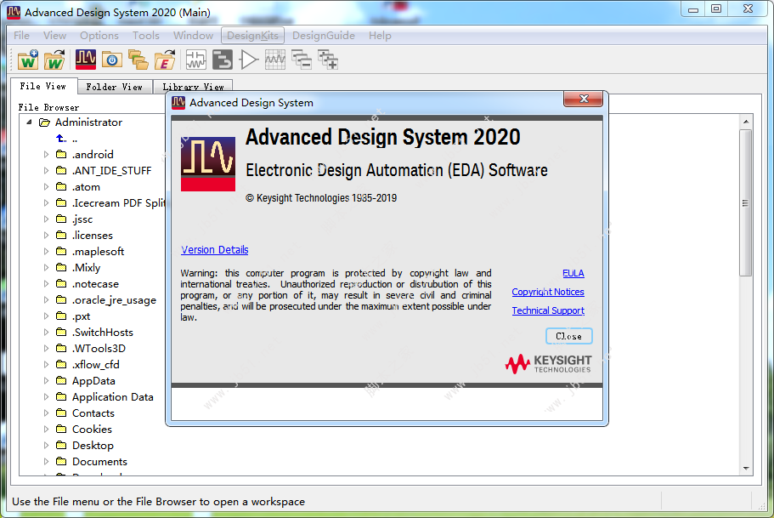Click the Show All Windows icon

tap(328, 60)
